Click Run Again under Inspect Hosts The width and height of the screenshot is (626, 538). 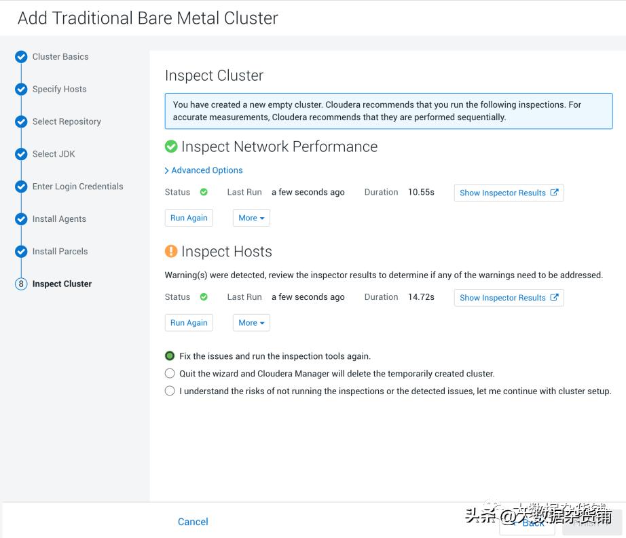click(x=189, y=323)
